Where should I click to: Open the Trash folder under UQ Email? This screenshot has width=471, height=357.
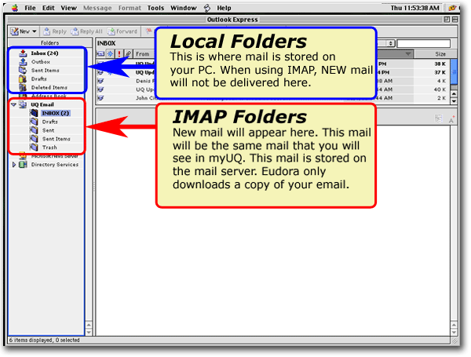[x=49, y=148]
